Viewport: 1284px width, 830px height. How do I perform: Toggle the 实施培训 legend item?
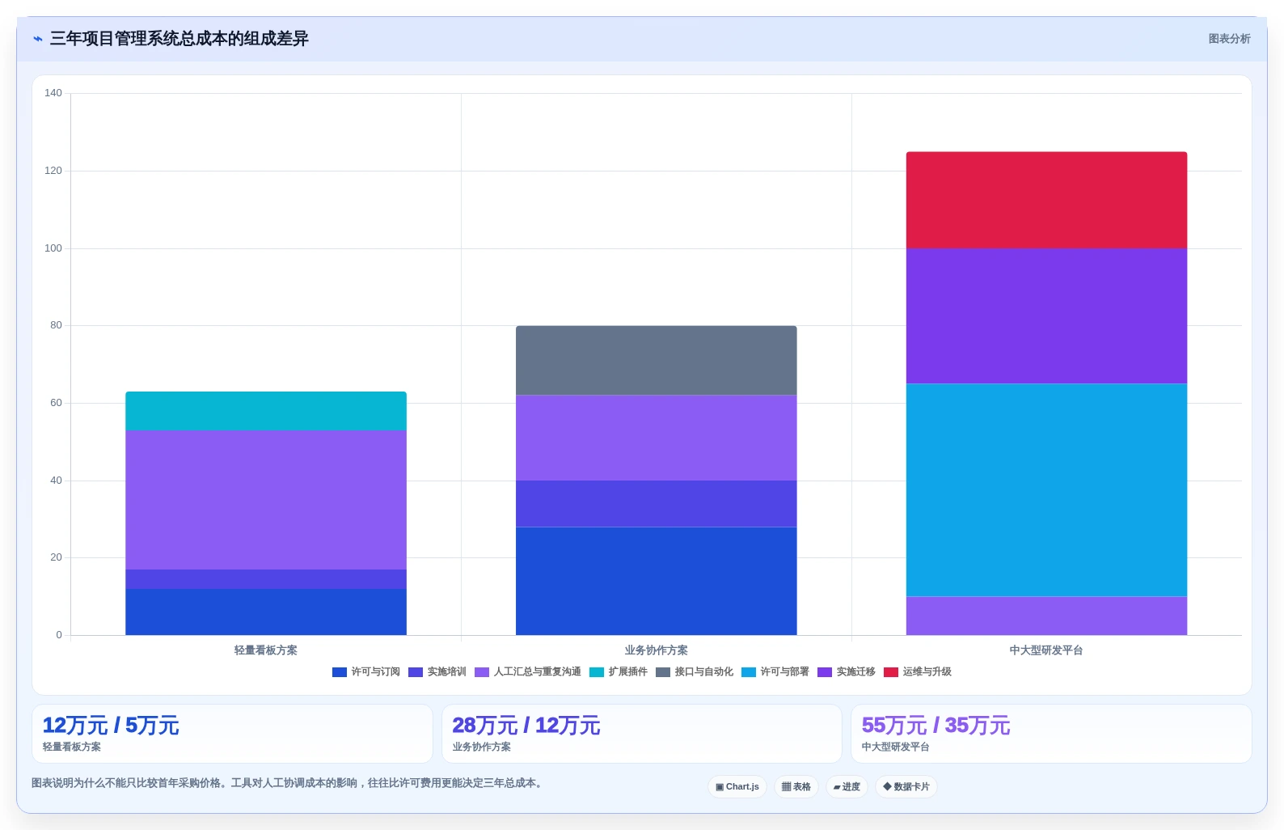pyautogui.click(x=437, y=672)
